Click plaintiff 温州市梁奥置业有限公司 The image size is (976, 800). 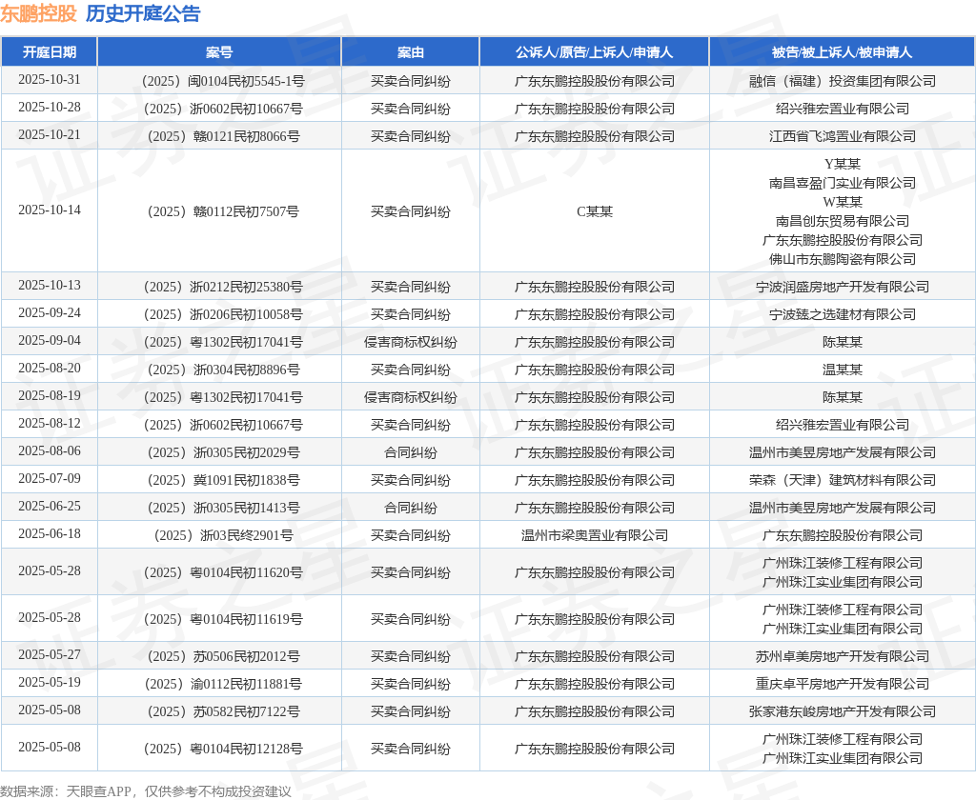pos(595,535)
